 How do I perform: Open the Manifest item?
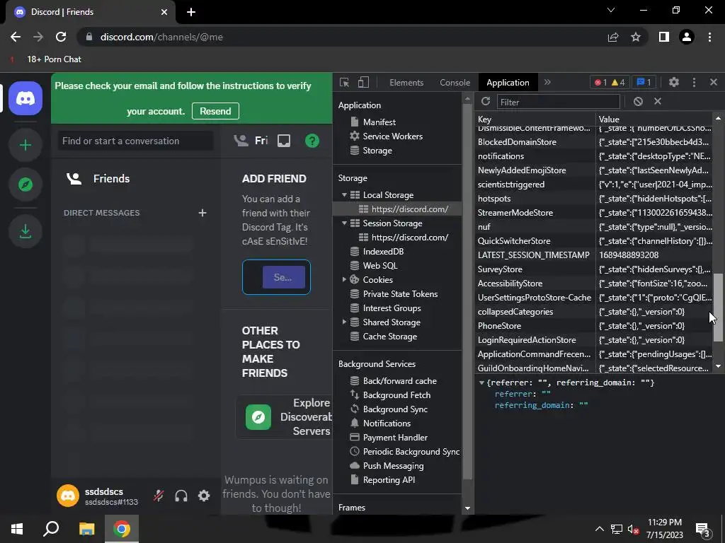click(x=379, y=122)
